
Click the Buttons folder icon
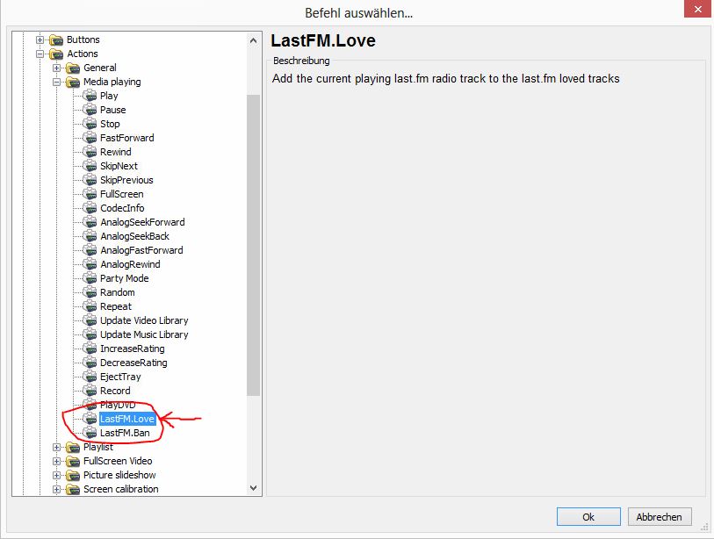click(56, 40)
